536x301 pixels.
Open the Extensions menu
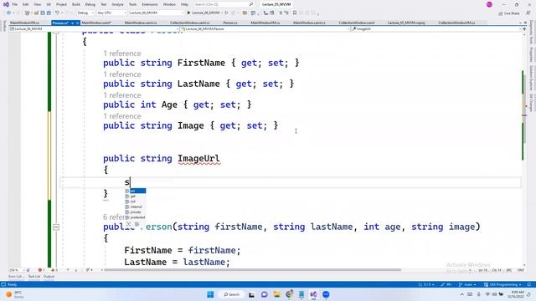150,4
